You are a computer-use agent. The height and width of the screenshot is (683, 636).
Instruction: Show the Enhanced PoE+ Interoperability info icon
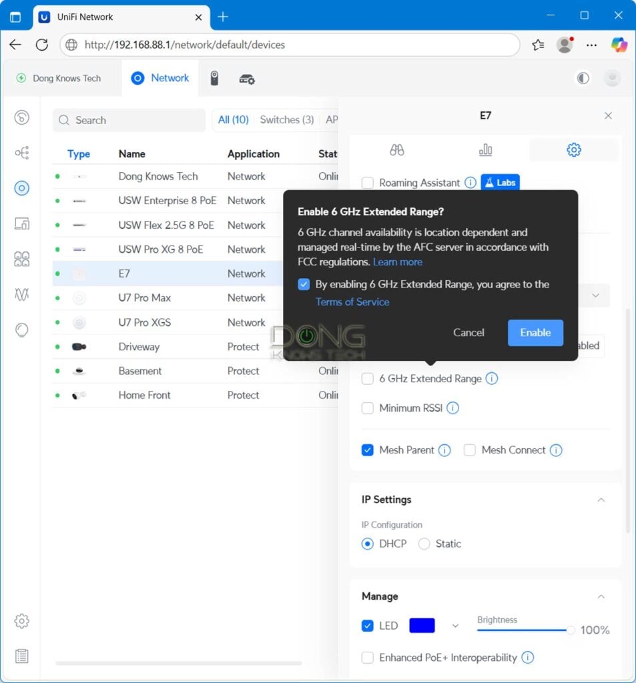point(527,657)
